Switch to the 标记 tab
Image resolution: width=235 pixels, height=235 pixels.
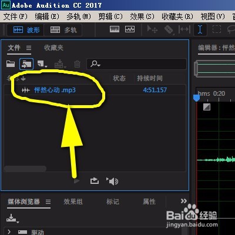(113, 202)
